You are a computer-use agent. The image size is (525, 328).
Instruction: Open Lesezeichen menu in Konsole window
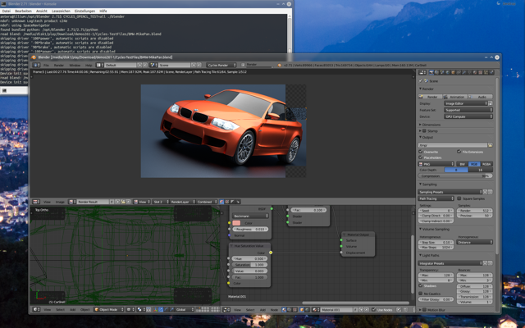coord(61,11)
